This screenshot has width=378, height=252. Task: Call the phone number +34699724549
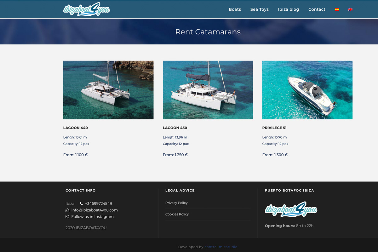(98, 204)
